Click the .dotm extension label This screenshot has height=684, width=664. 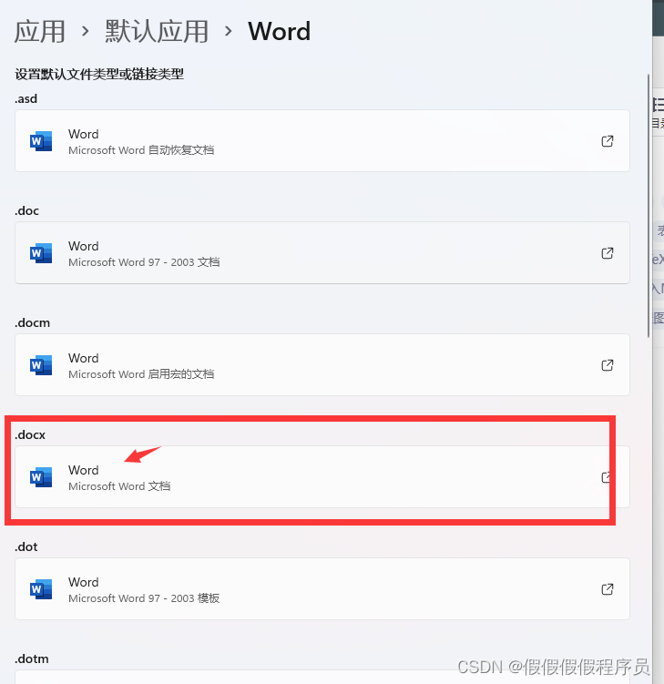click(32, 659)
